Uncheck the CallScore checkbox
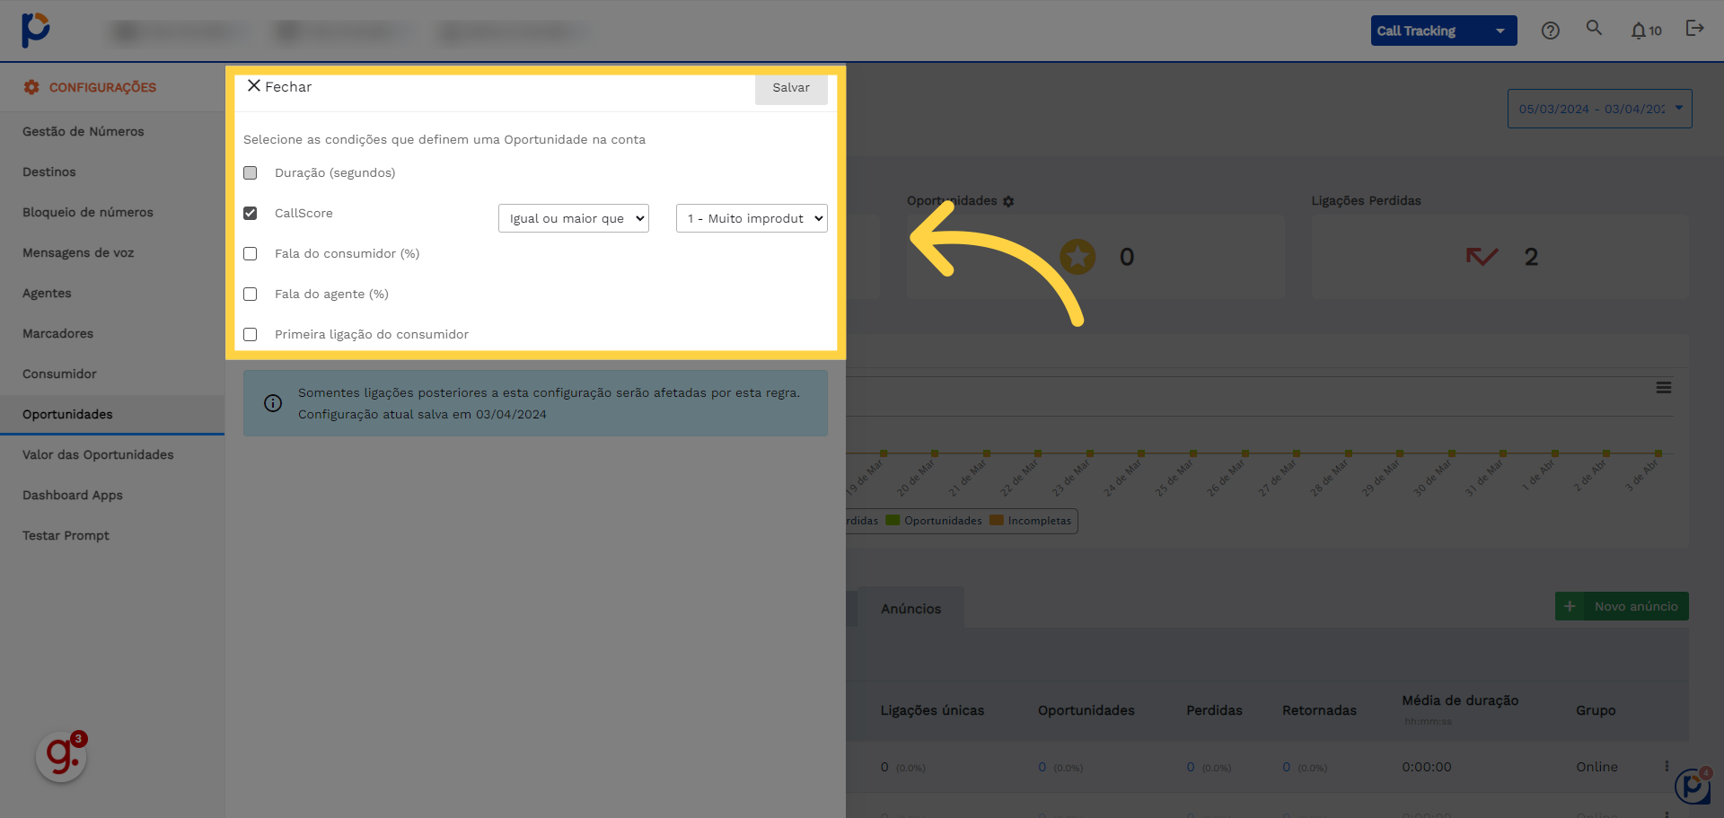This screenshot has height=818, width=1724. coord(251,213)
